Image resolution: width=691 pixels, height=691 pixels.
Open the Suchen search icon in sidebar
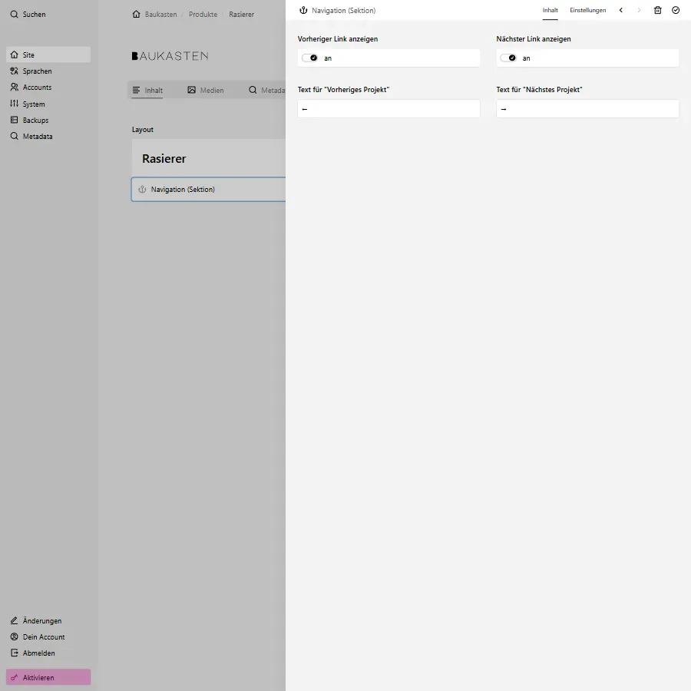(x=13, y=14)
